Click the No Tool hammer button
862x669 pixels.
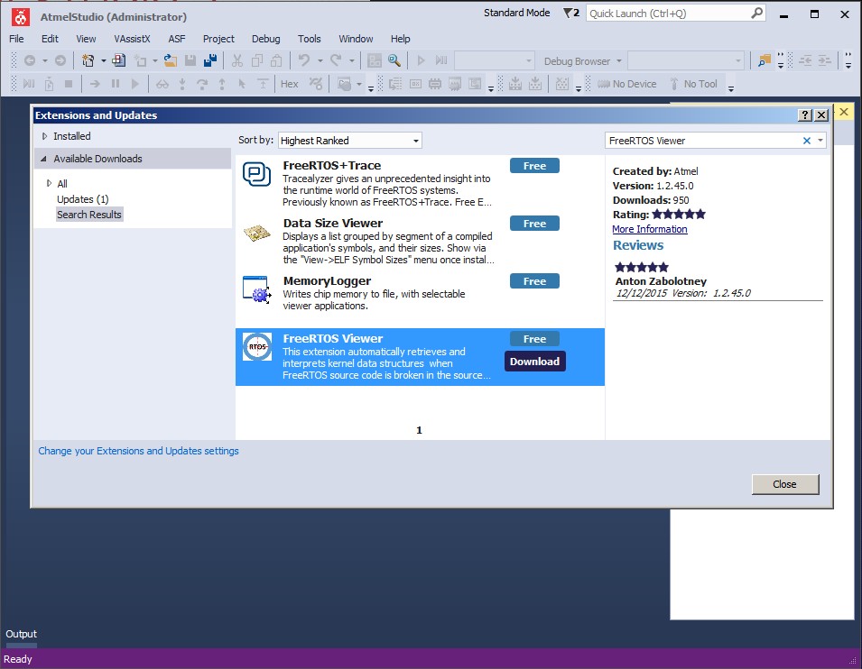point(694,84)
